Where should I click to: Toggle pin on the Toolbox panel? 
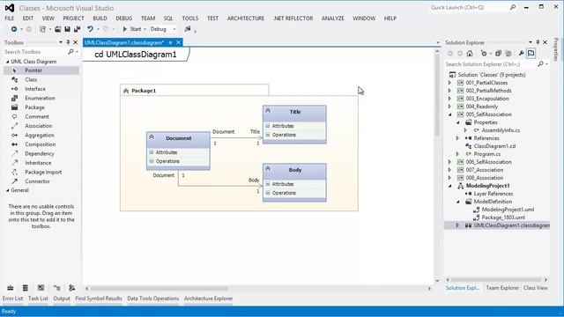(x=68, y=42)
